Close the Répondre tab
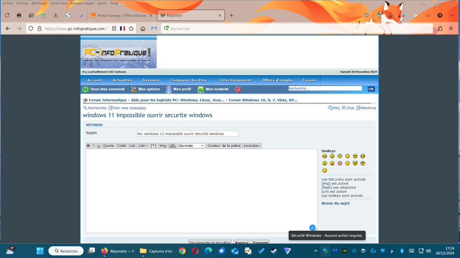 click(219, 15)
